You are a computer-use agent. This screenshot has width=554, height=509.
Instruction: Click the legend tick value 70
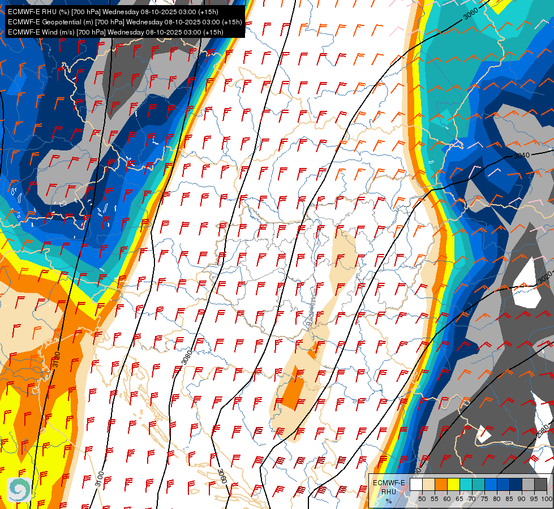point(472,499)
